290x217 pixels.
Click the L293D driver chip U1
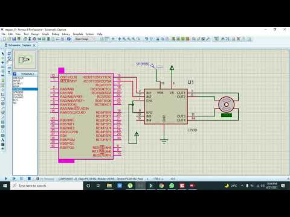tap(166, 107)
